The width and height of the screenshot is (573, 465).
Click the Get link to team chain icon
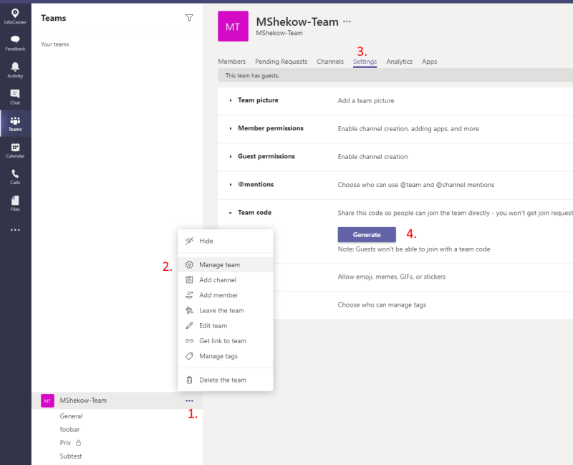tap(189, 341)
